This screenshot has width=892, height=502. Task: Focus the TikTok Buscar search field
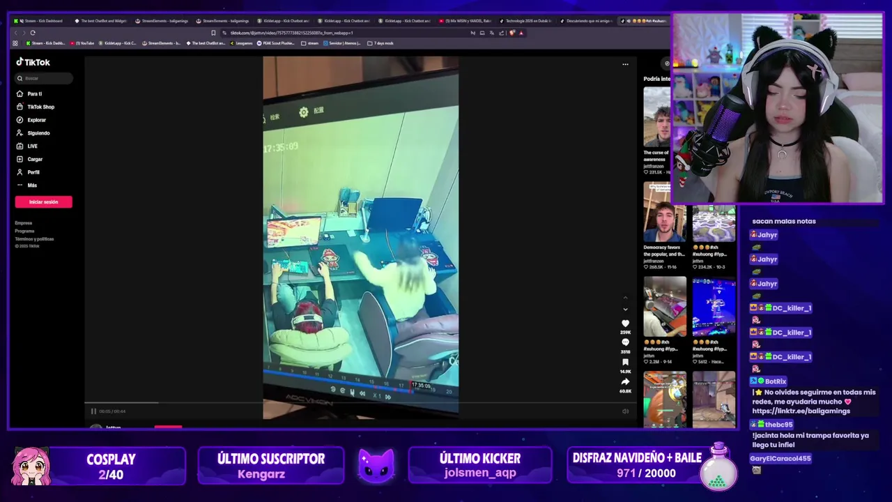43,78
